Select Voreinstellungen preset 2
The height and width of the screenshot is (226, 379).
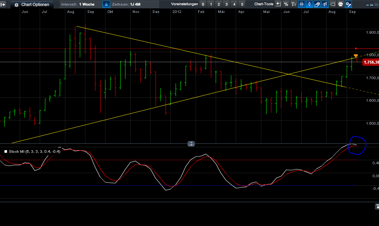219,4
